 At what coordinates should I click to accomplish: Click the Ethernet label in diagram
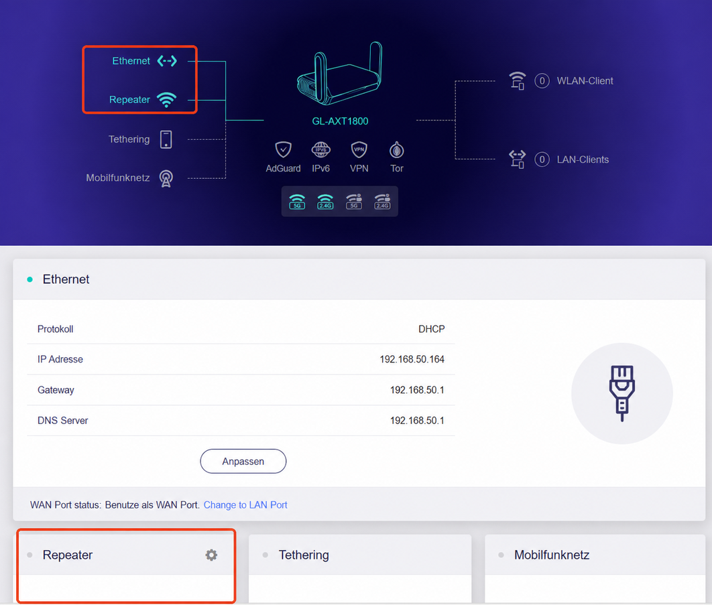[x=131, y=61]
